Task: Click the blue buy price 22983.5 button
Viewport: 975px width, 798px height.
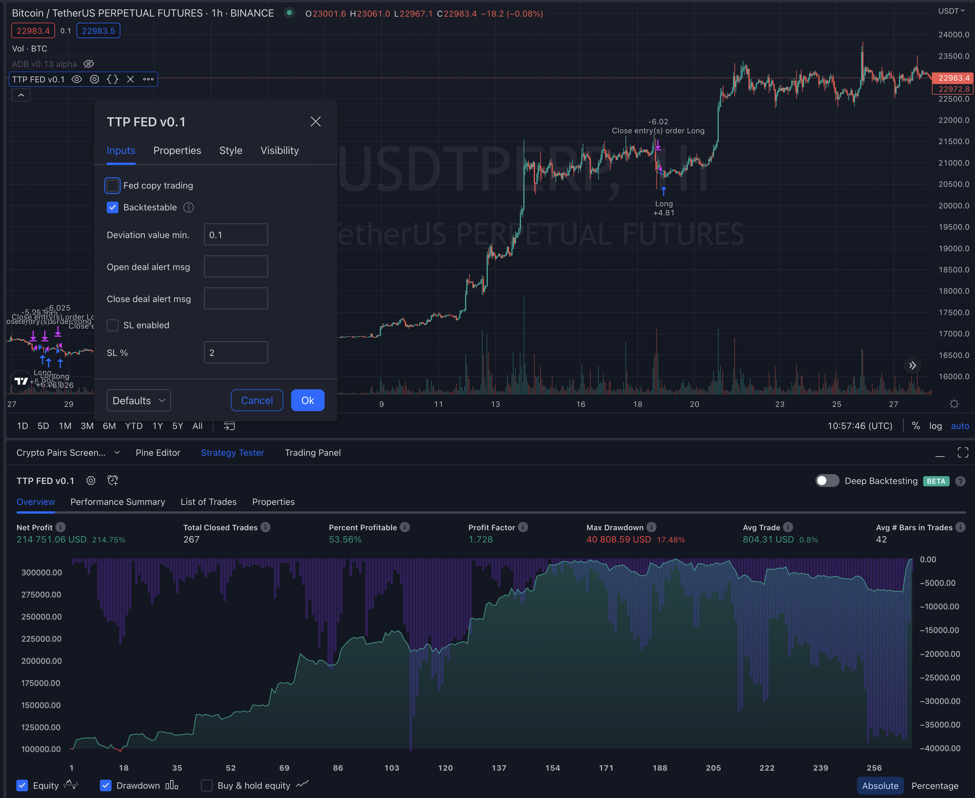Action: [98, 31]
